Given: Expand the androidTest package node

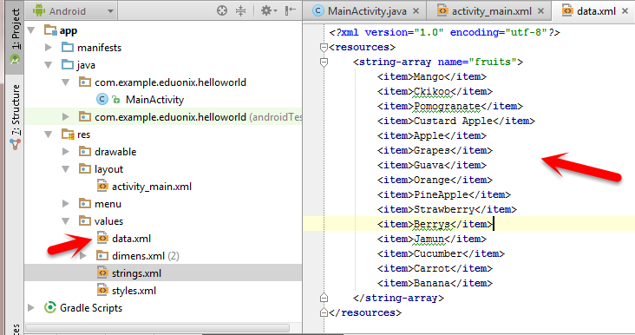Looking at the screenshot, I should tap(66, 116).
